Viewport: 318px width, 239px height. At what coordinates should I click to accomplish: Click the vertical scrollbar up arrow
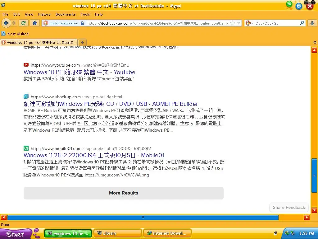click(x=314, y=50)
